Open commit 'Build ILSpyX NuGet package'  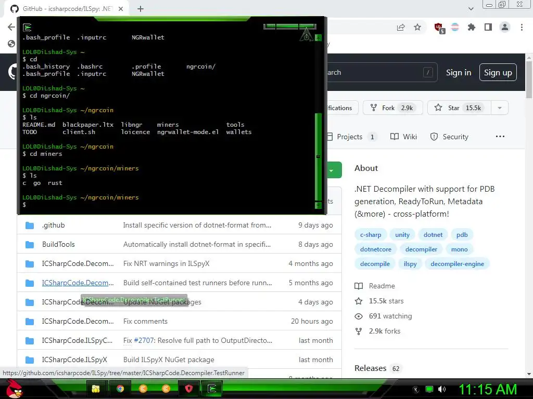pyautogui.click(x=169, y=360)
